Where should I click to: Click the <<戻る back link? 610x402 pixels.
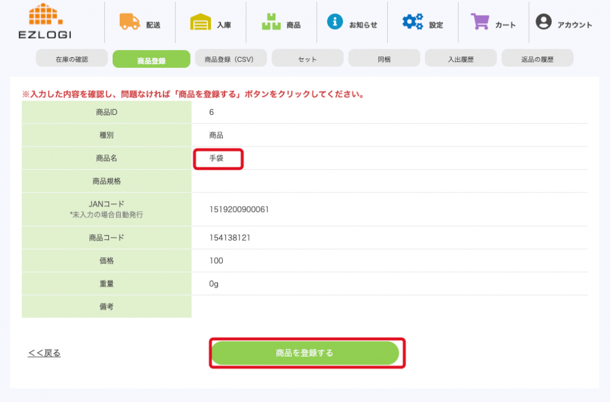point(44,353)
